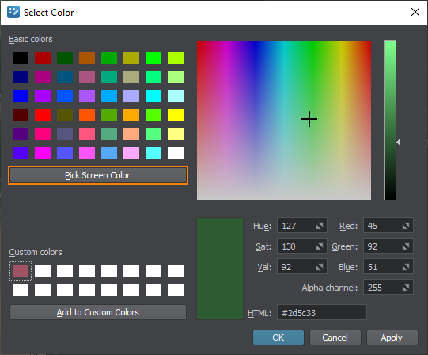Select the first custom color swatch
Screen dimensions: 428x355
coord(21,271)
